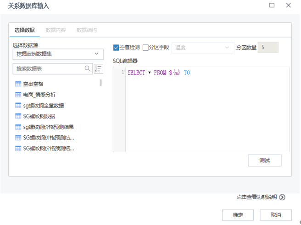Click table icon of sg螺纹钢价格预测结果
The image size is (301, 225).
[x=18, y=127]
